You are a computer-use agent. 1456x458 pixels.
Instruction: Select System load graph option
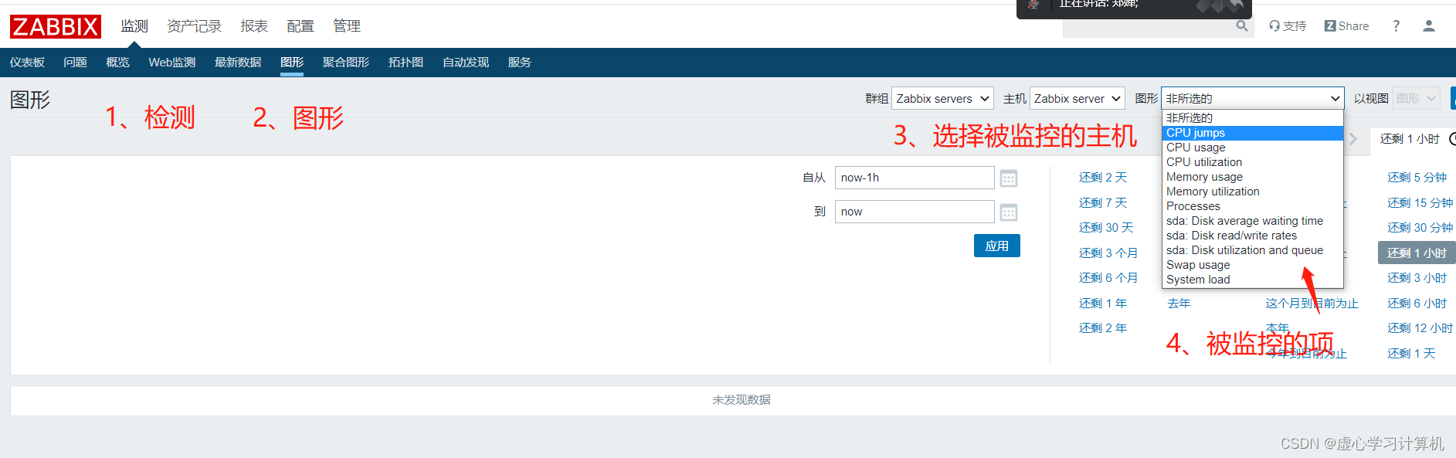(x=1252, y=280)
